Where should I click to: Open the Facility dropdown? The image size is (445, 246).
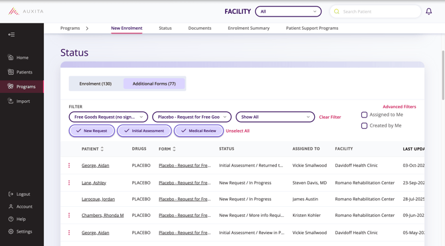[x=288, y=12]
